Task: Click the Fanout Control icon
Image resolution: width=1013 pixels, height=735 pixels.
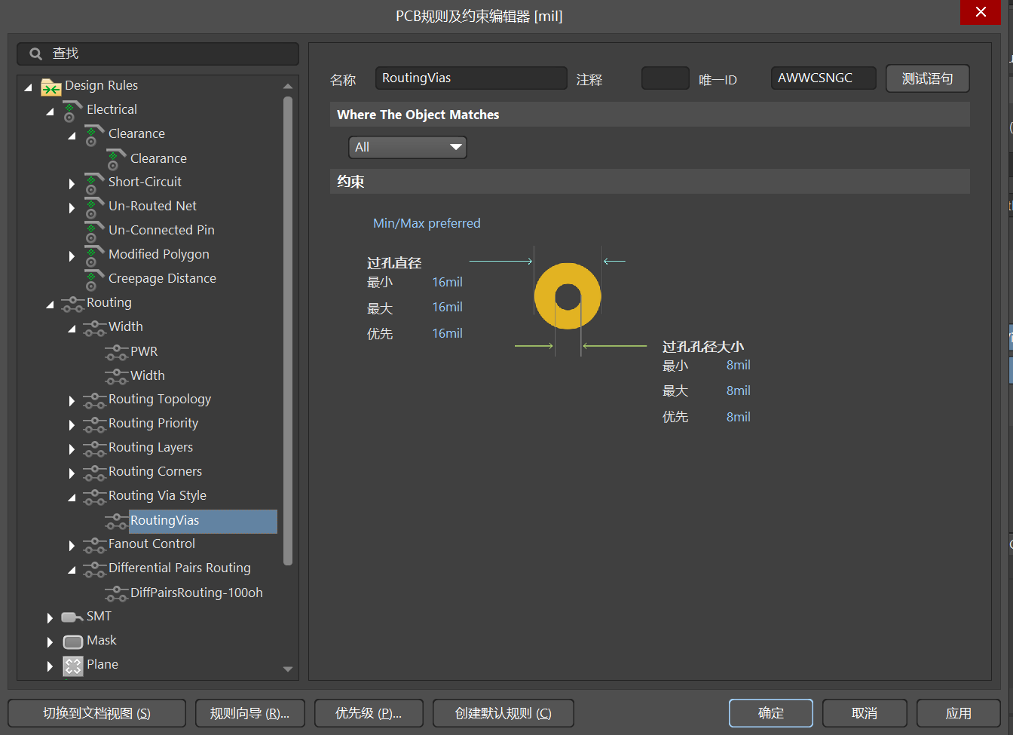Action: [94, 545]
